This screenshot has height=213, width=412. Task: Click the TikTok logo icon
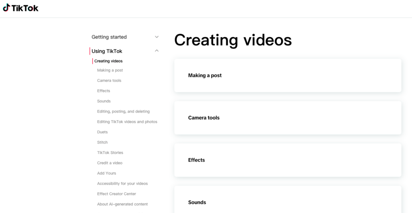(6, 8)
